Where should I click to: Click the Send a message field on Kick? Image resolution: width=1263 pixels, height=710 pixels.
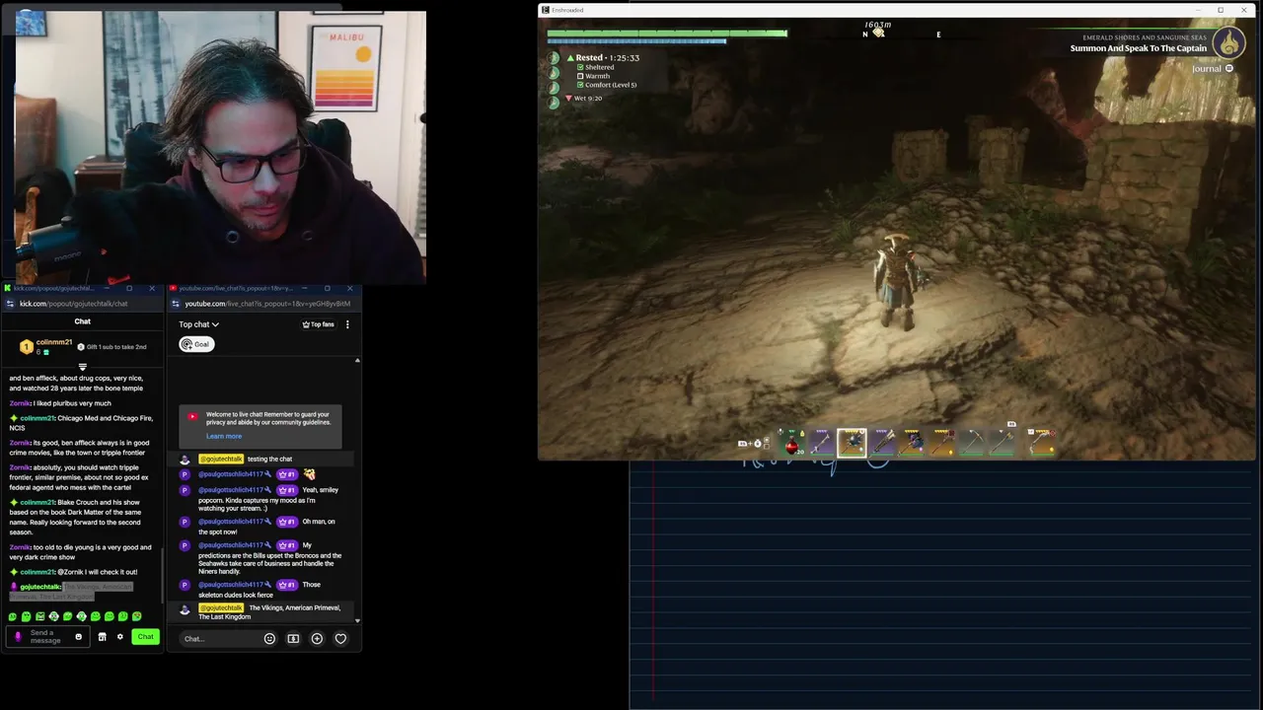coord(46,637)
